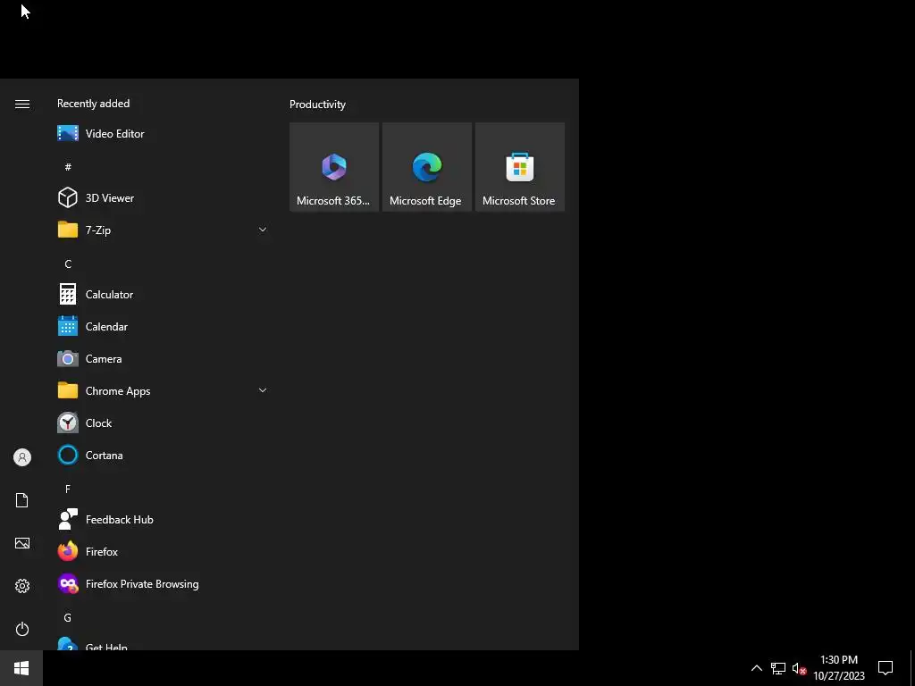Launch the Camera icon
Image resolution: width=915 pixels, height=686 pixels.
[x=68, y=359]
